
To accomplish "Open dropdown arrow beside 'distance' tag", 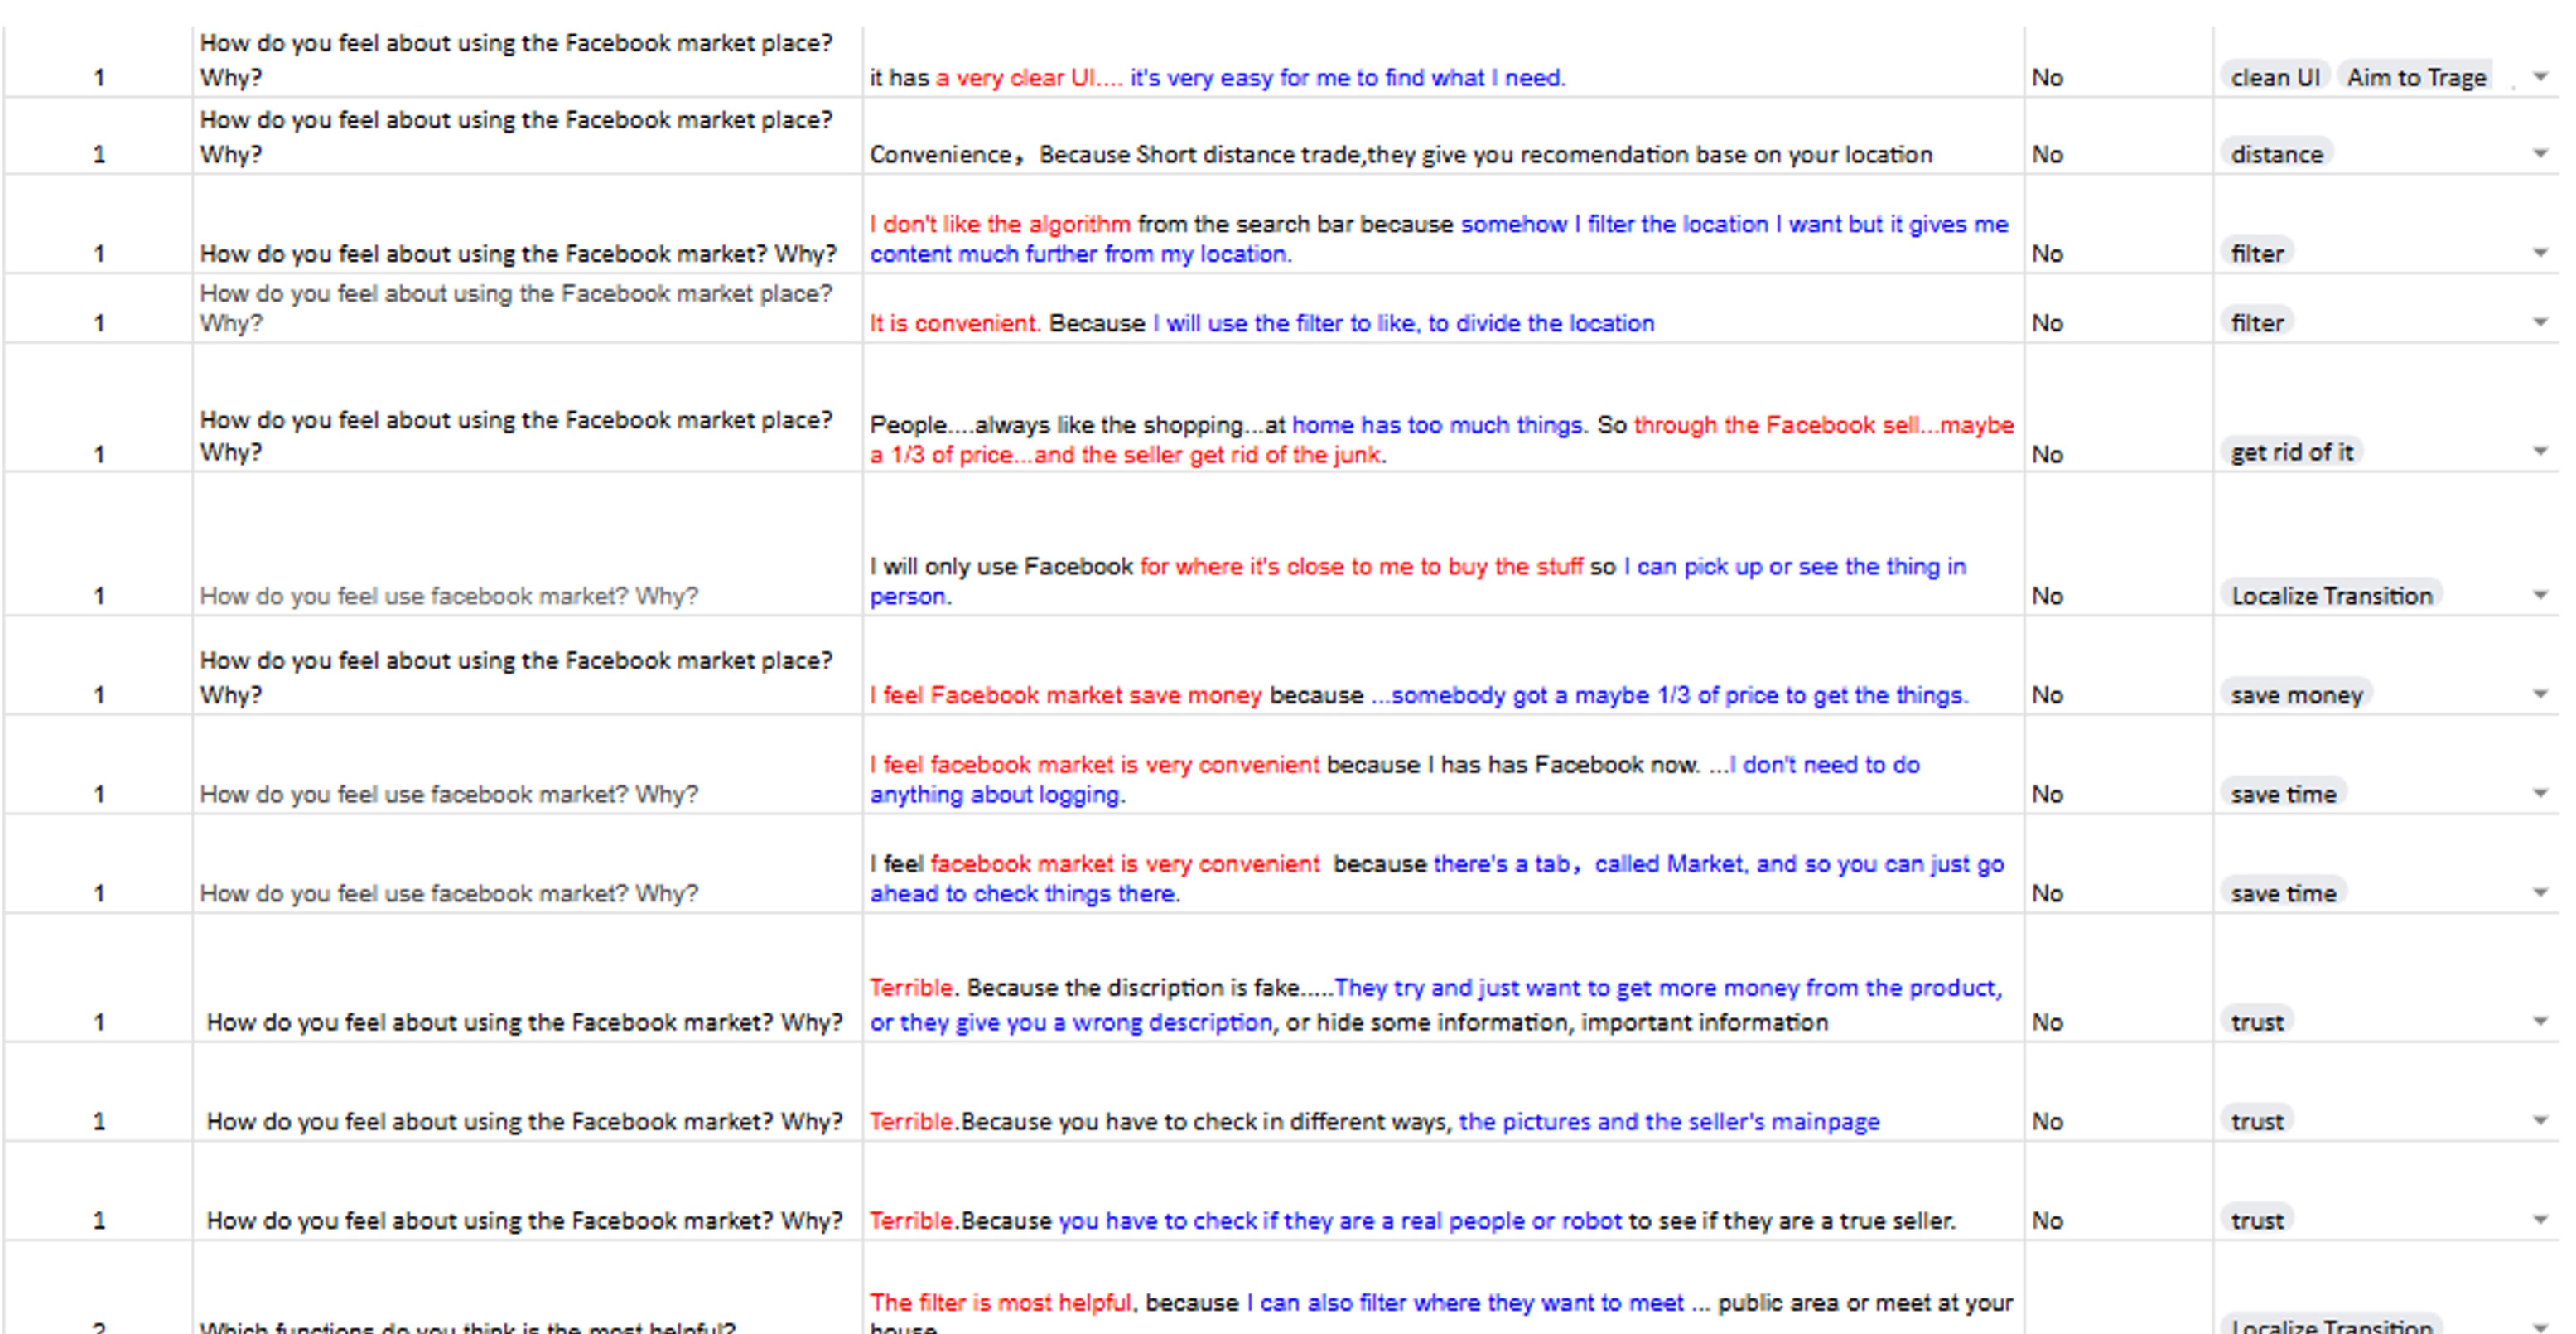I will [x=2539, y=154].
